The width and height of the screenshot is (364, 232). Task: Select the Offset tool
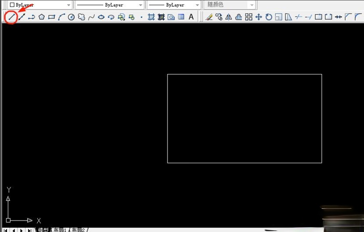pos(239,17)
